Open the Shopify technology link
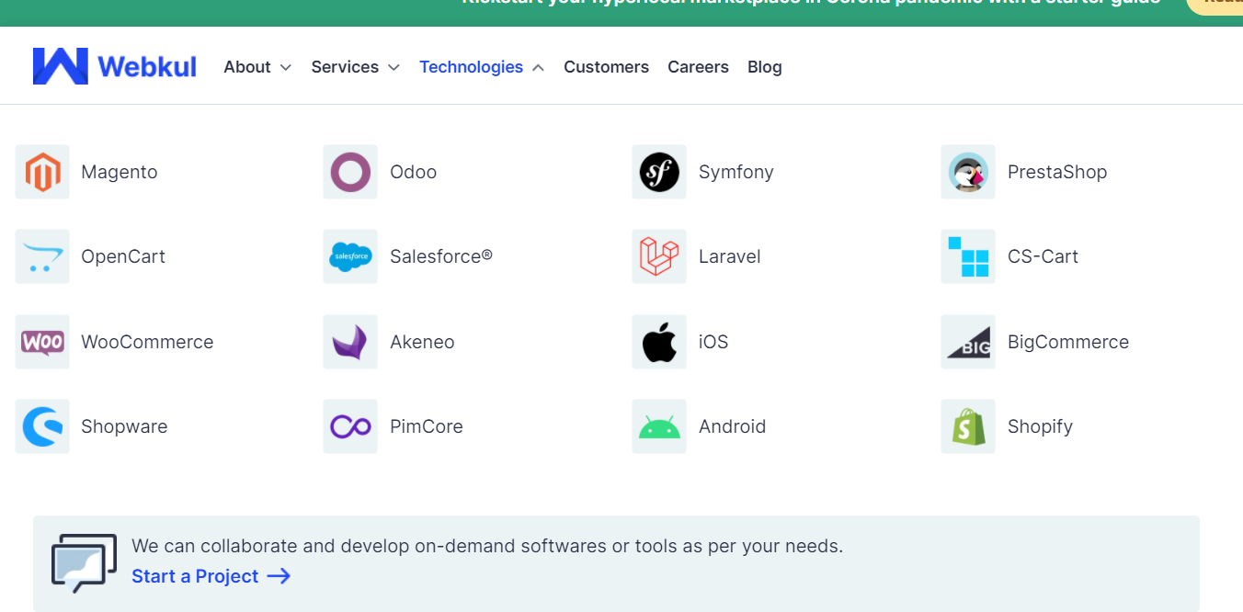This screenshot has width=1243, height=612. 1040,426
